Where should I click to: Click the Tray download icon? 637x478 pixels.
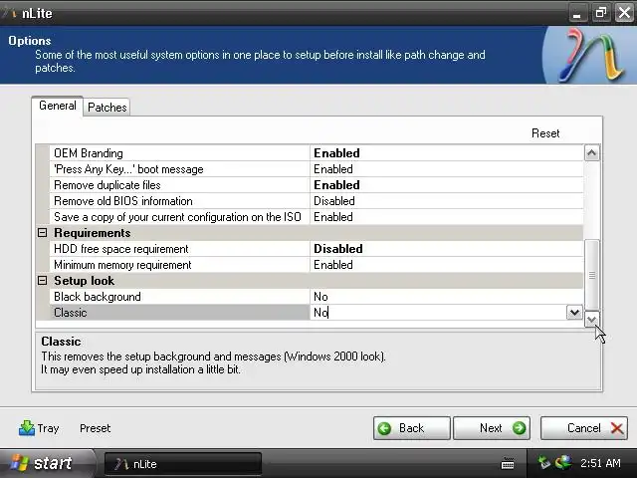[27, 428]
